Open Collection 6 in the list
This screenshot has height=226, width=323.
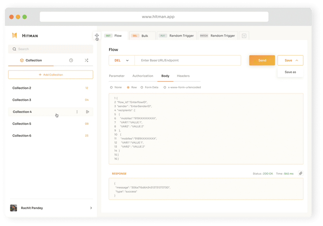51,136
